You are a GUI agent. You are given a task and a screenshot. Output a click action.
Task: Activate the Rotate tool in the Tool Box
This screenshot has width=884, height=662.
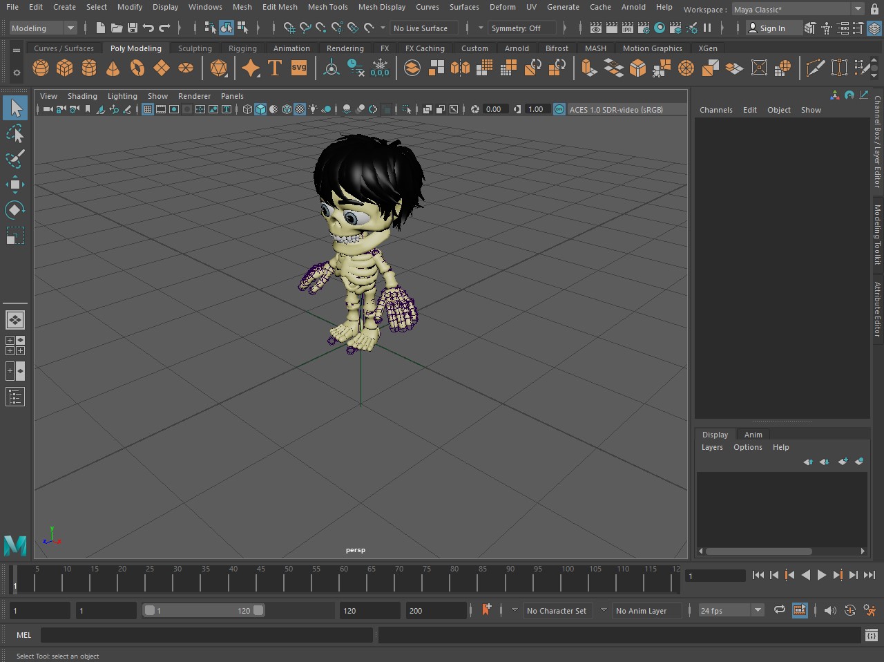[x=15, y=209]
